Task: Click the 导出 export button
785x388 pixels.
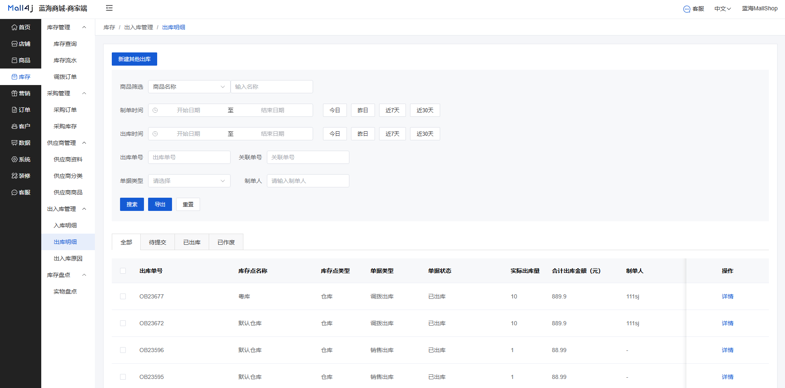Action: click(x=160, y=204)
